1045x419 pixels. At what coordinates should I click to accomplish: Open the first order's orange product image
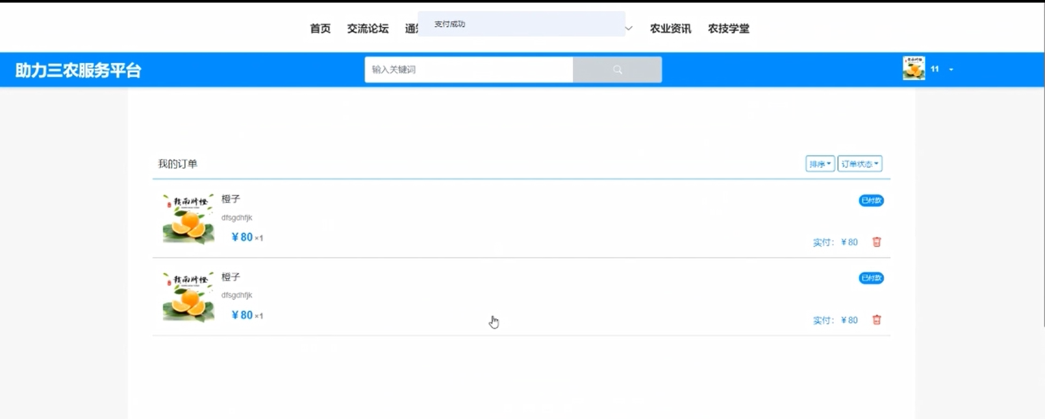click(188, 219)
